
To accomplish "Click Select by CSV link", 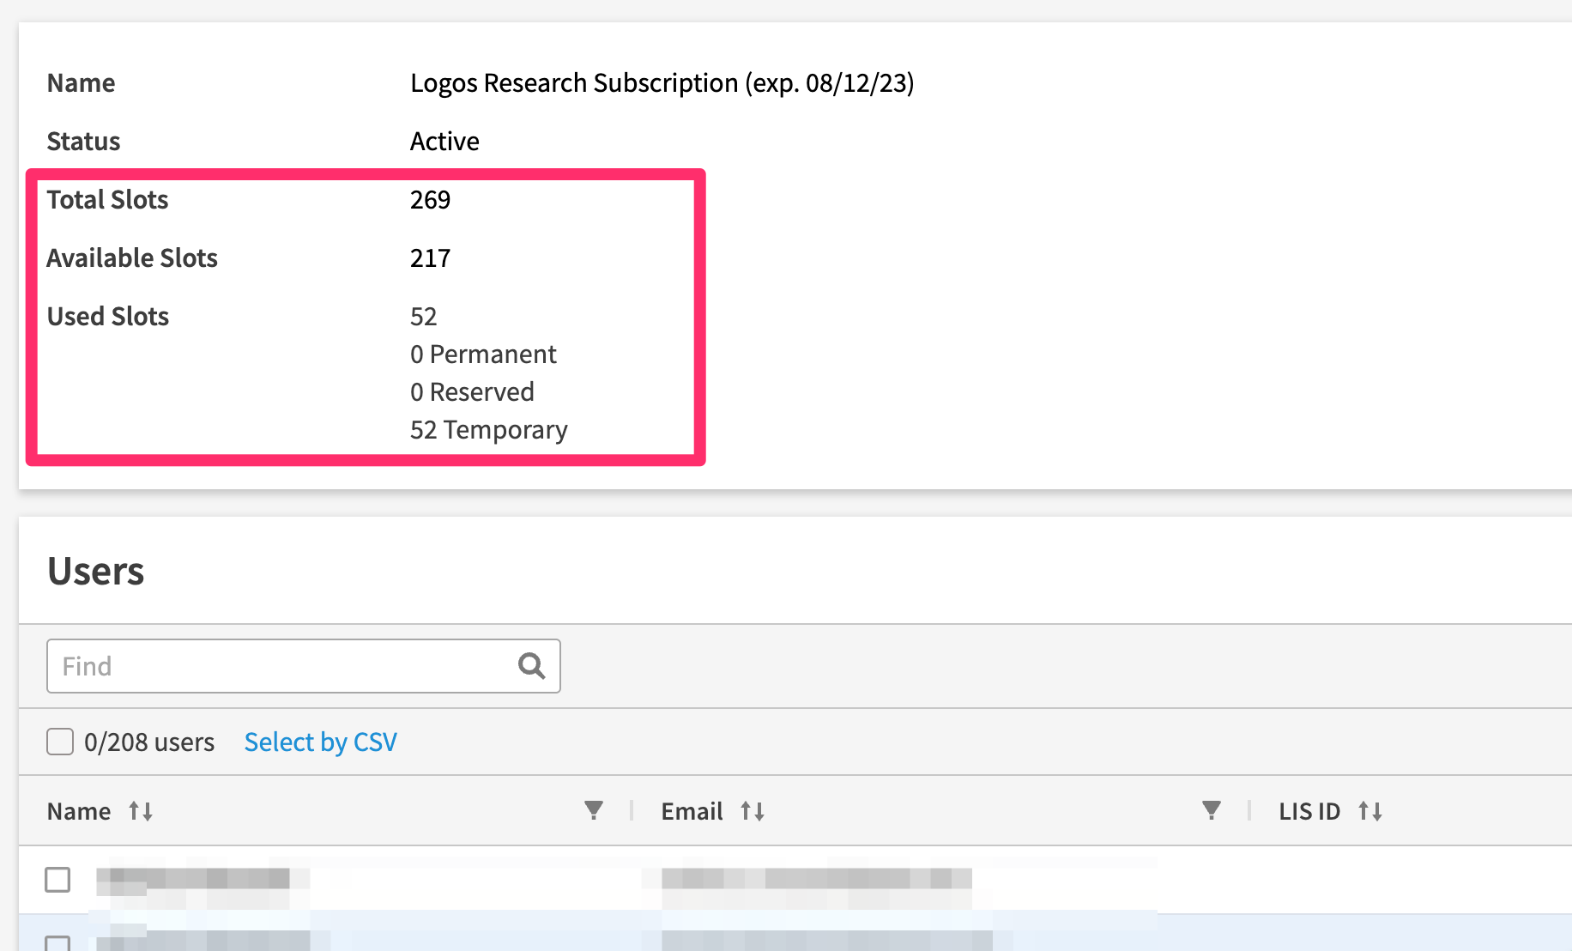I will [x=320, y=742].
